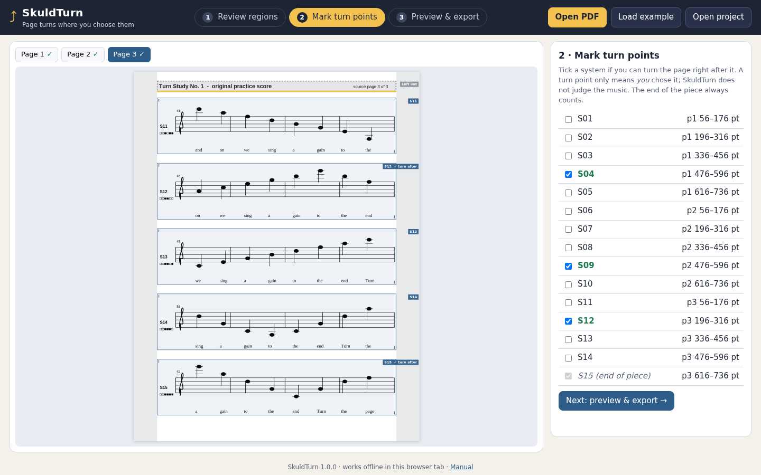Click the S15 turn after badge
This screenshot has height=475, width=761.
coord(401,362)
